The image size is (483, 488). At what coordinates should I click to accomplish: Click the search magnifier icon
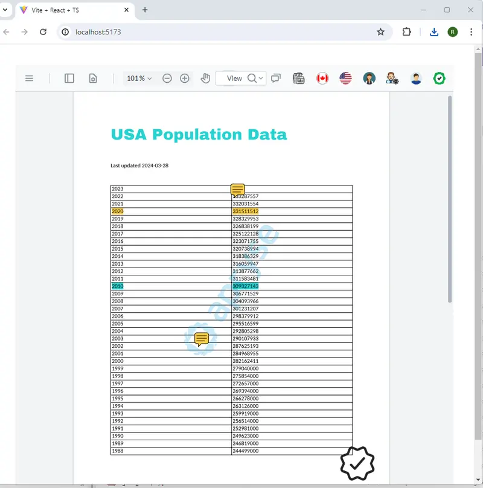click(252, 78)
